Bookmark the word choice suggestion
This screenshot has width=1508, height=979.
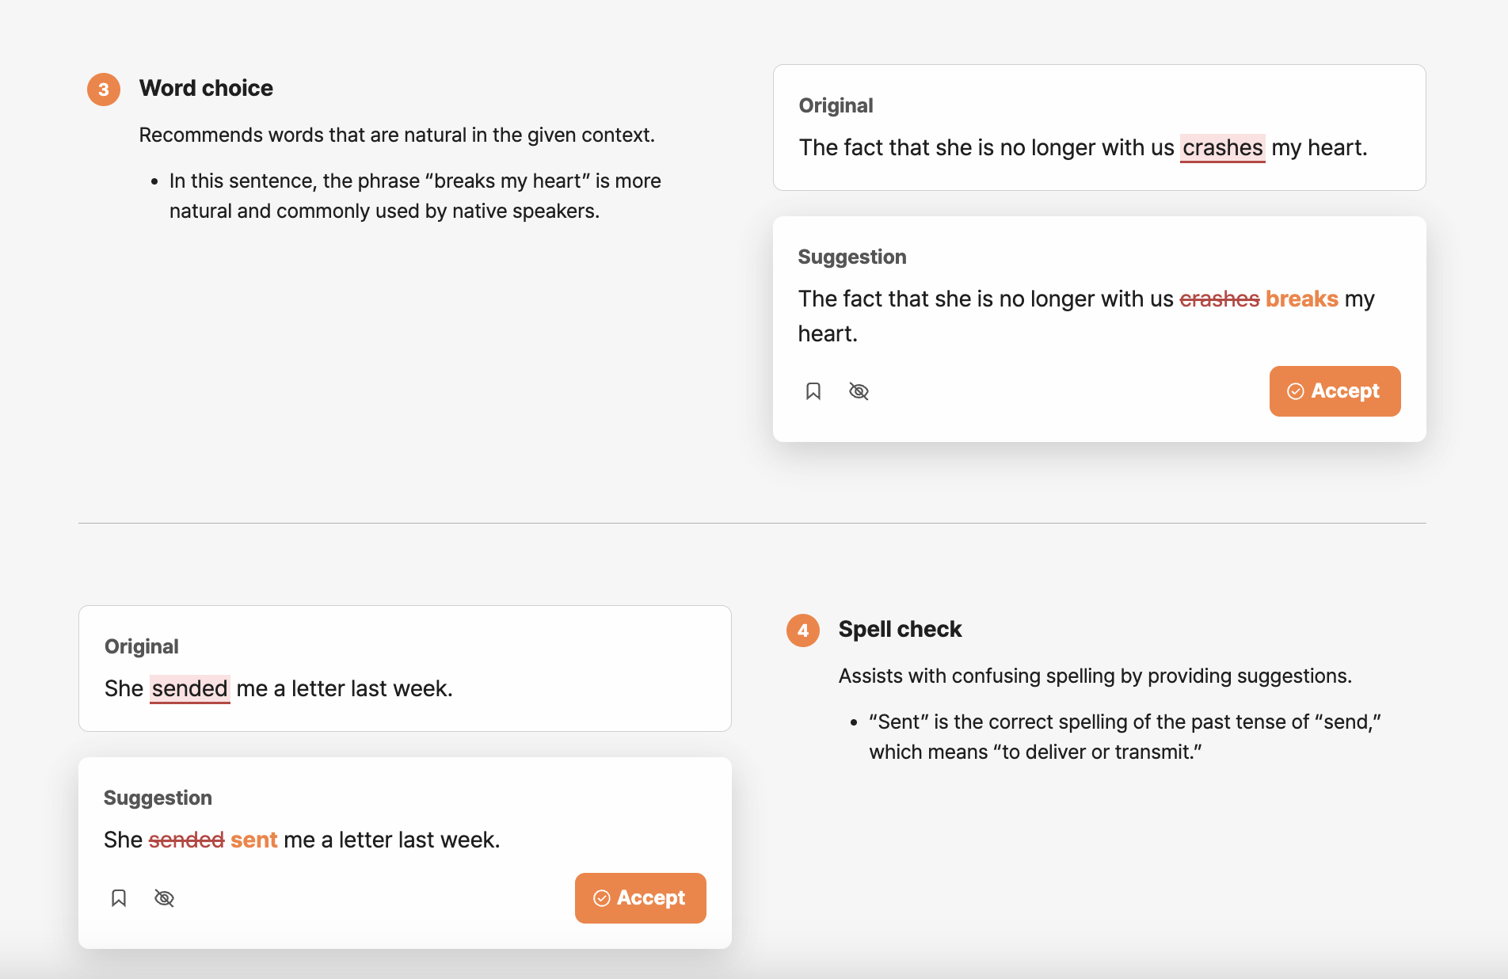813,391
